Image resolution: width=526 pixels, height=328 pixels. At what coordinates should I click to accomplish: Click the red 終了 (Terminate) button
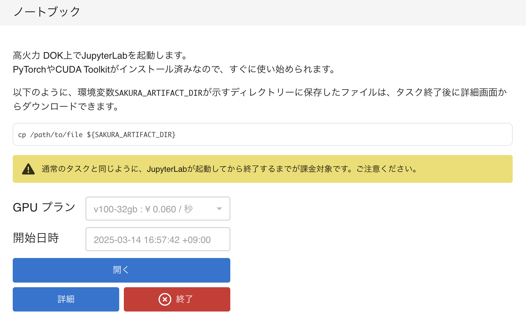(177, 299)
